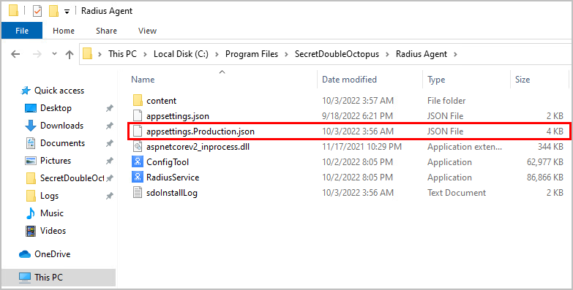This screenshot has height=290, width=573.
Task: Open Videos in navigation pane
Action: [53, 231]
